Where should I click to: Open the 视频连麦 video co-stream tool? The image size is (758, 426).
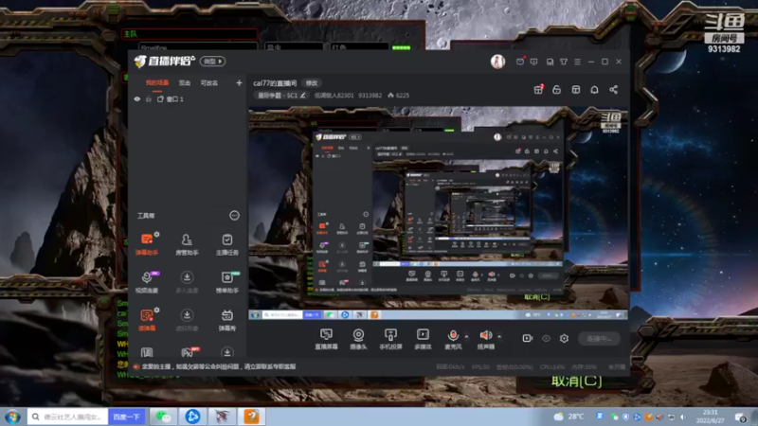147,282
